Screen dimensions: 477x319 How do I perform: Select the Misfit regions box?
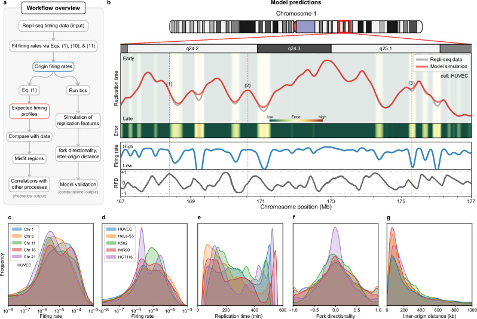29,158
